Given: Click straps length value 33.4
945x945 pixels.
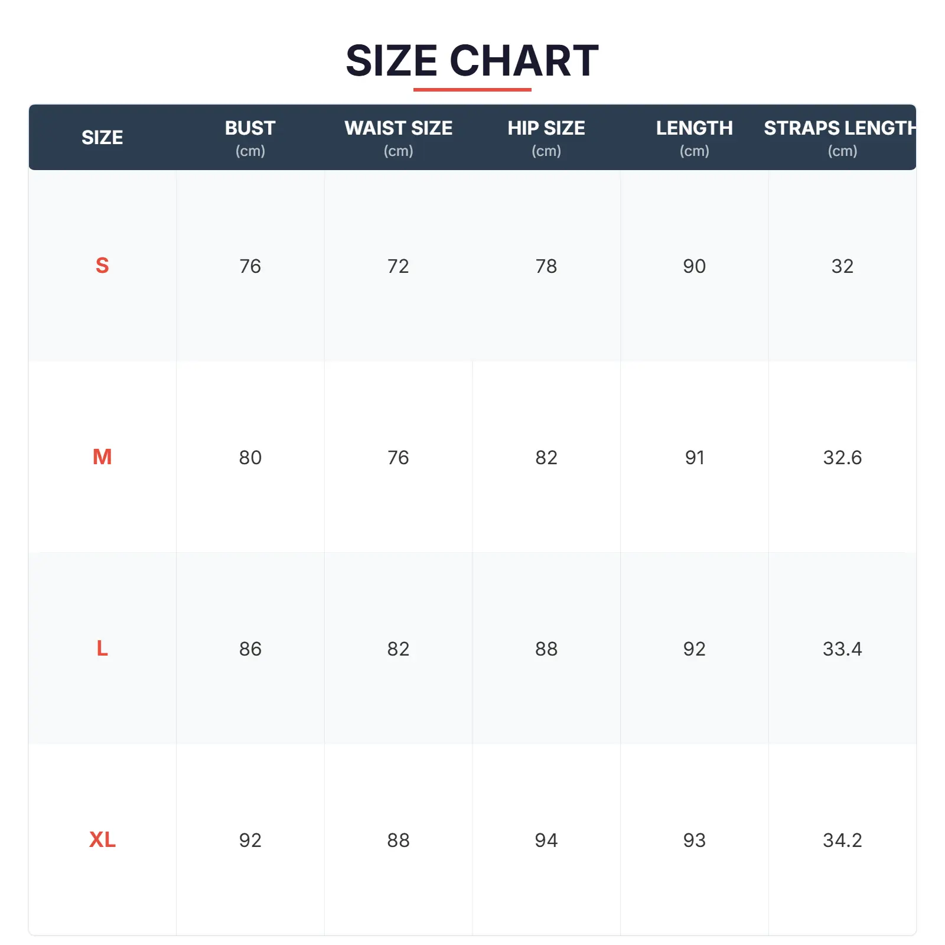Looking at the screenshot, I should point(842,649).
